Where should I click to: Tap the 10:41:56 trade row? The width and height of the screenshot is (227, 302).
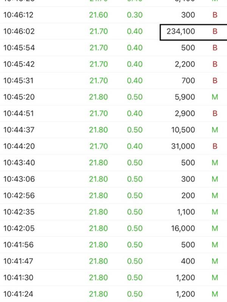pyautogui.click(x=113, y=245)
